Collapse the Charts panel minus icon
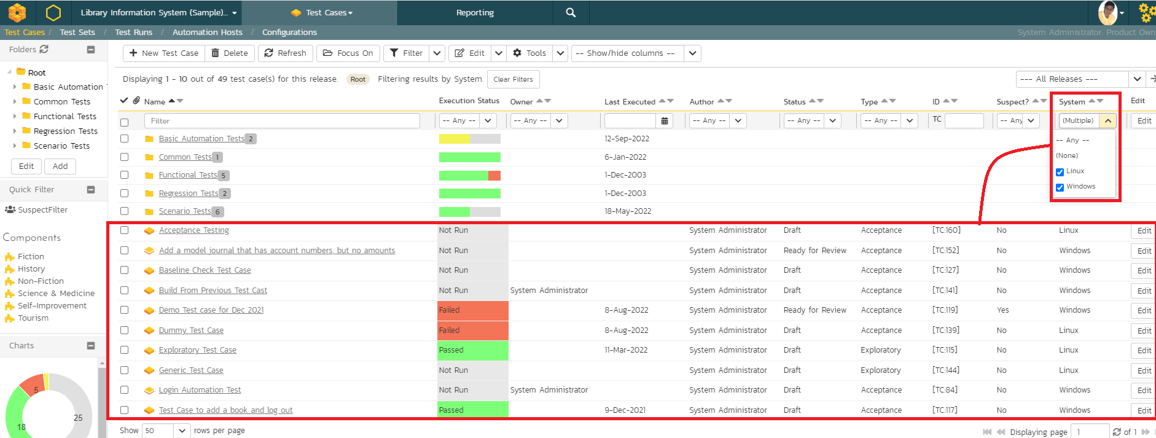Image resolution: width=1156 pixels, height=438 pixels. 91,346
